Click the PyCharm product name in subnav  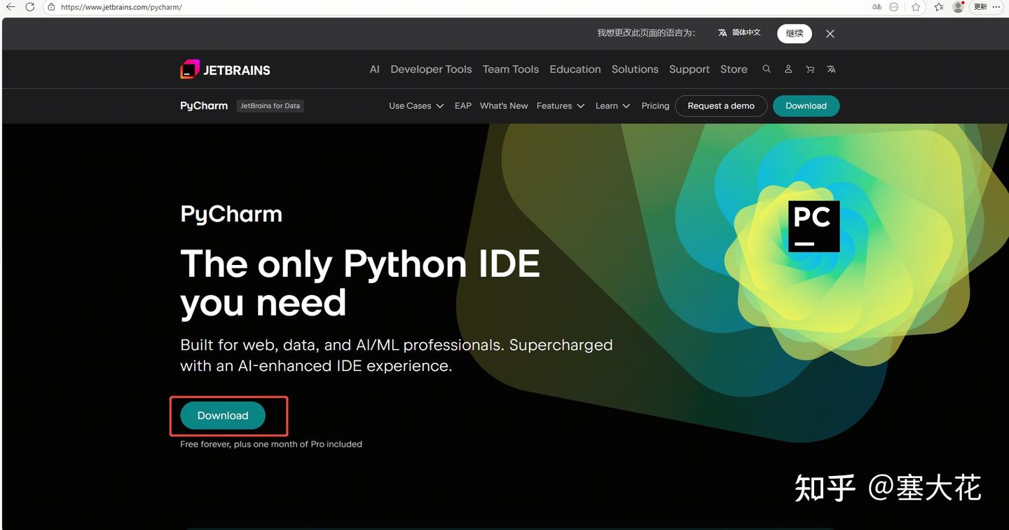204,106
